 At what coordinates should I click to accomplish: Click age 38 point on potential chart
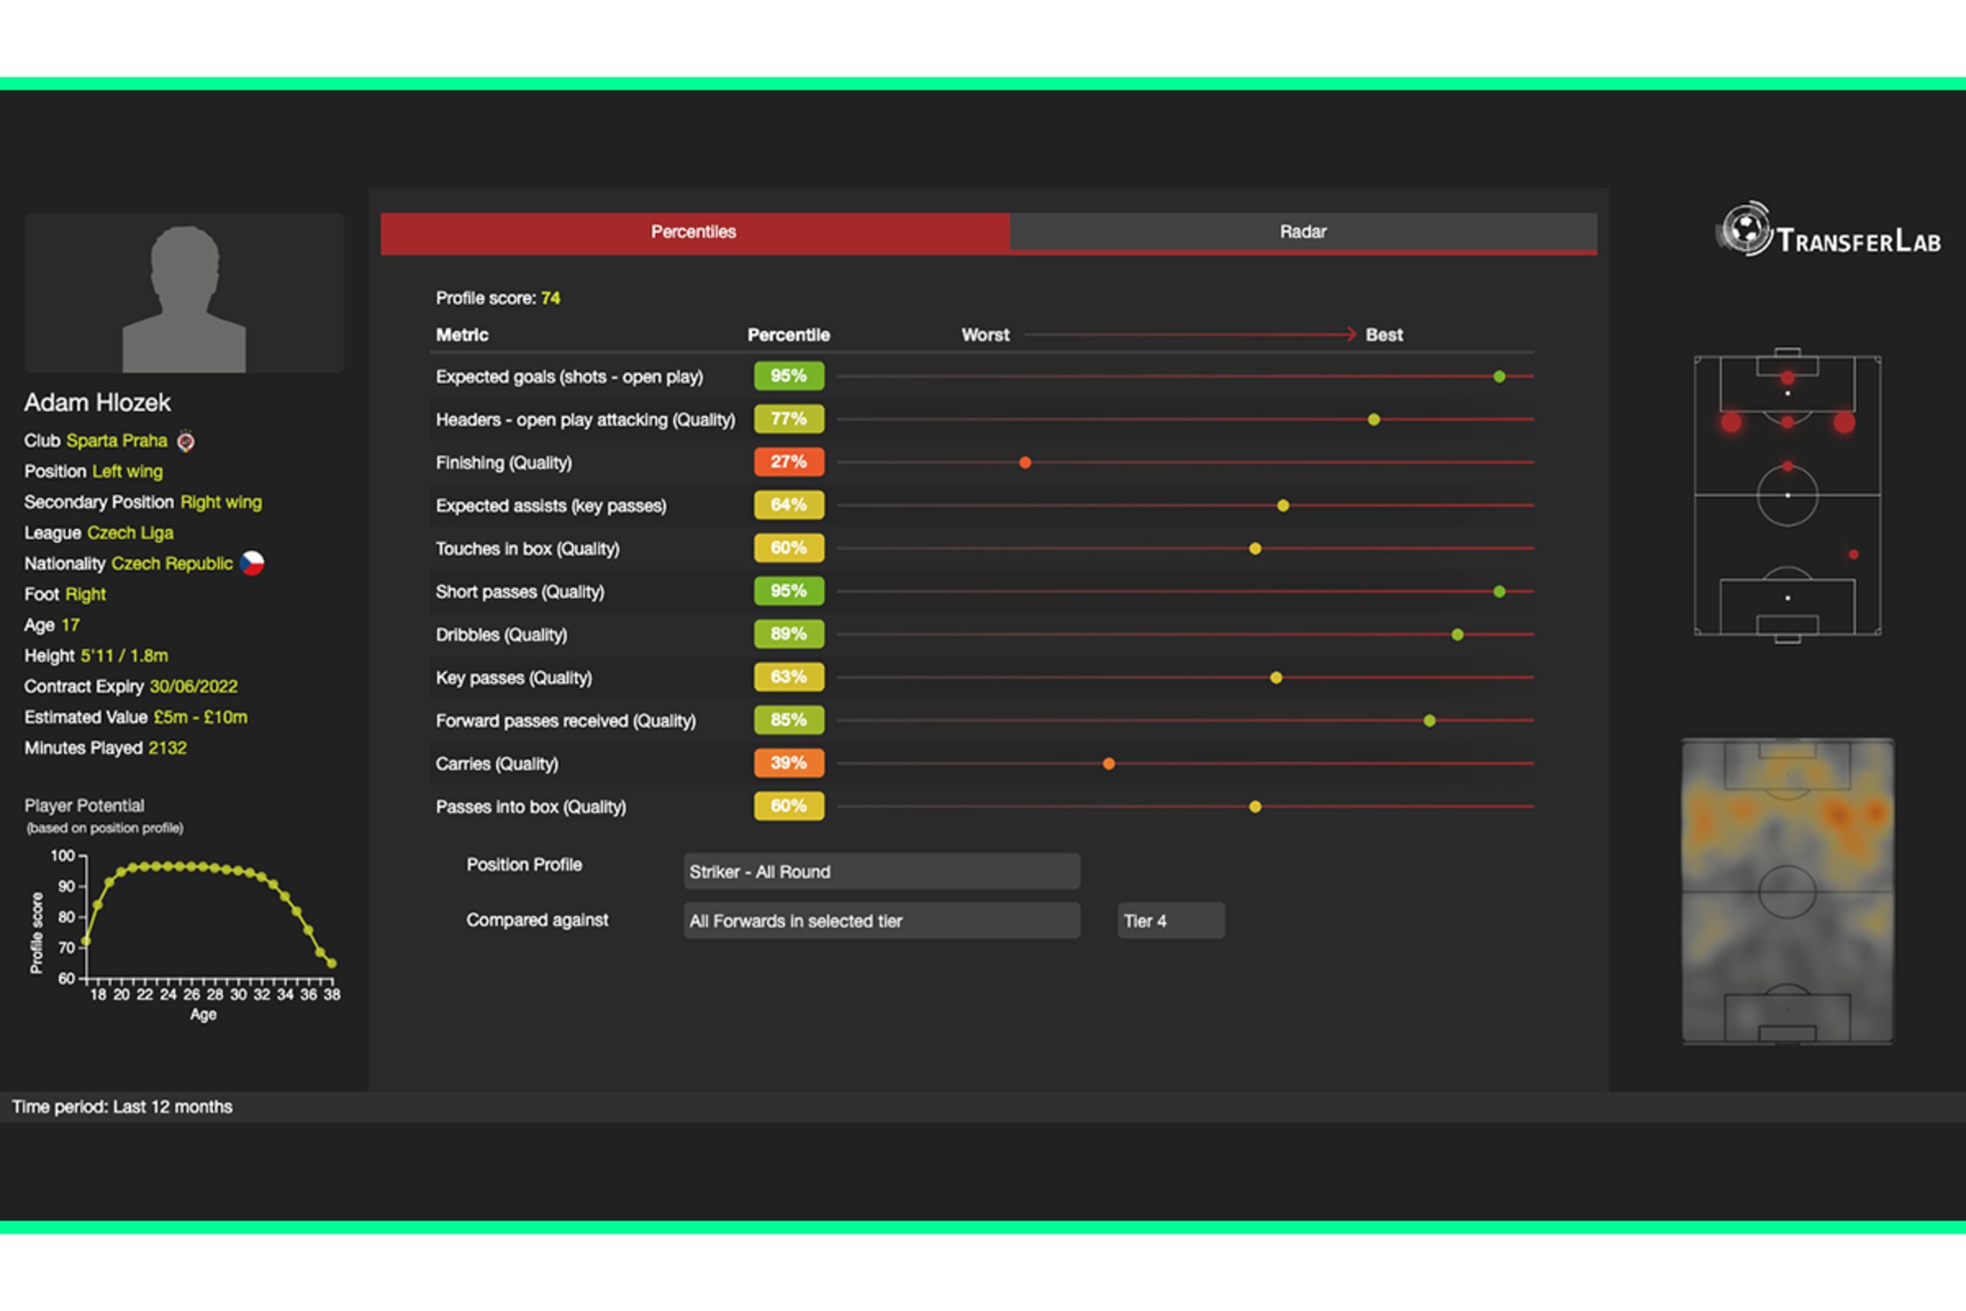pos(332,963)
